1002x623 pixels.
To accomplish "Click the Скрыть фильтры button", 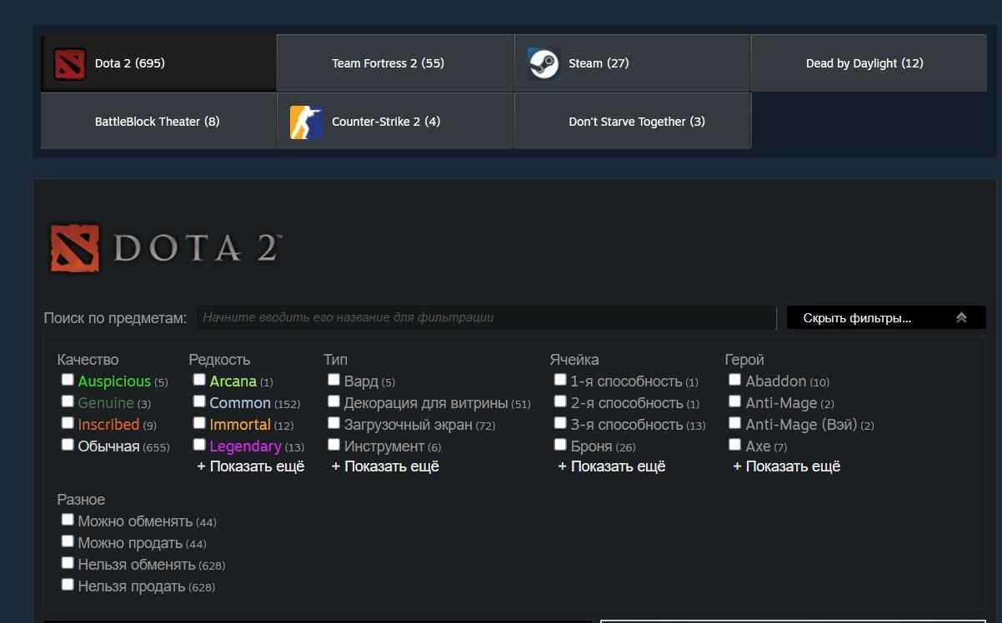I will click(886, 318).
